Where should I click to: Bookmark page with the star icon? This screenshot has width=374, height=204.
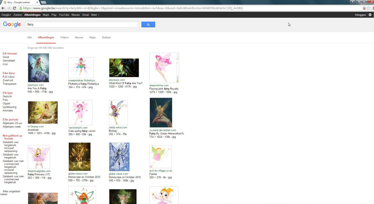tap(368, 8)
